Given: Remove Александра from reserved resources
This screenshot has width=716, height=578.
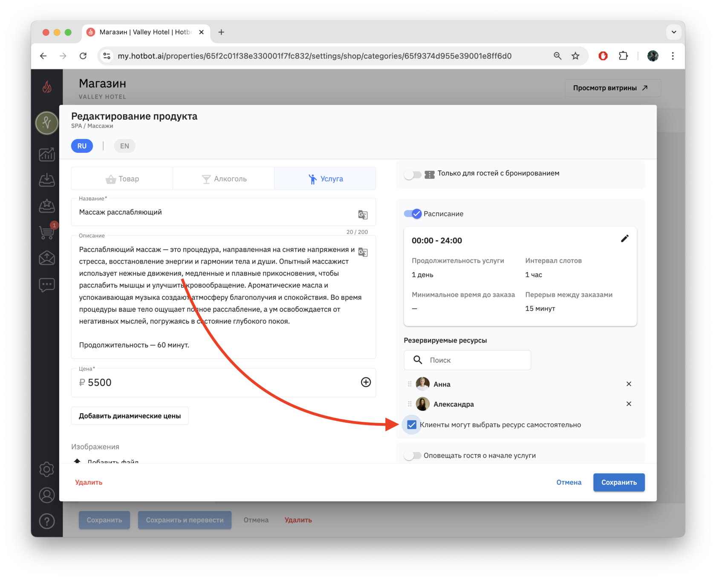Looking at the screenshot, I should coord(629,404).
